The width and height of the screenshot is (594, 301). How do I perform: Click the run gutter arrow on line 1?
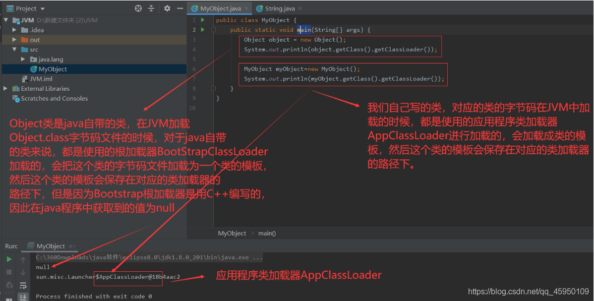(x=202, y=20)
